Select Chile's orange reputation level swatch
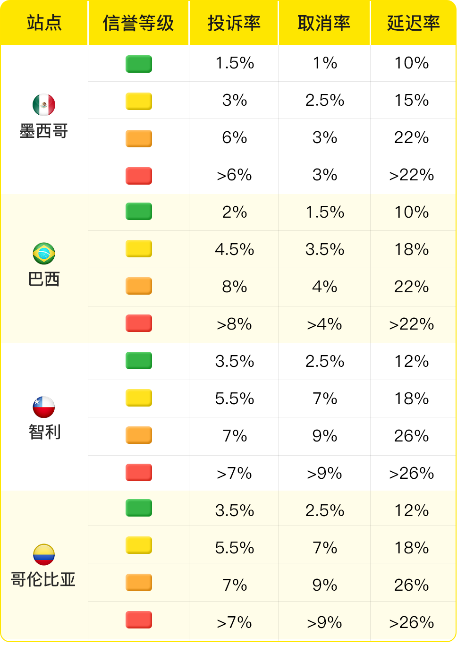 coord(139,435)
